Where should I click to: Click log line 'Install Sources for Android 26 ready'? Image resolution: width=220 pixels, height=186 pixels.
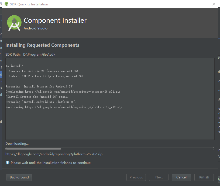37,97
